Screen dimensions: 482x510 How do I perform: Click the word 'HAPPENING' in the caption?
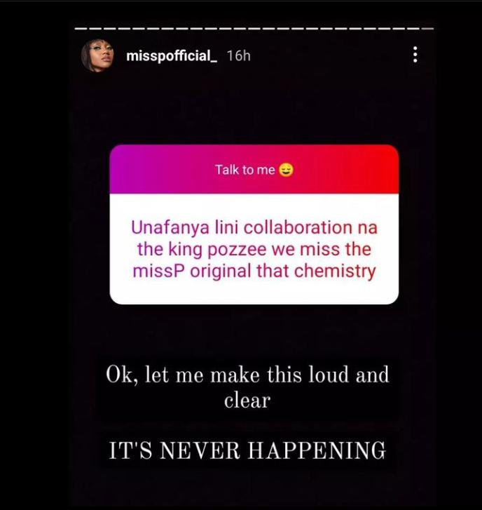317,450
